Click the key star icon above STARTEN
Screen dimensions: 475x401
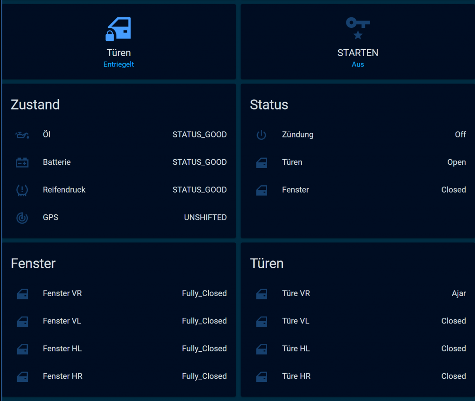[x=358, y=28]
